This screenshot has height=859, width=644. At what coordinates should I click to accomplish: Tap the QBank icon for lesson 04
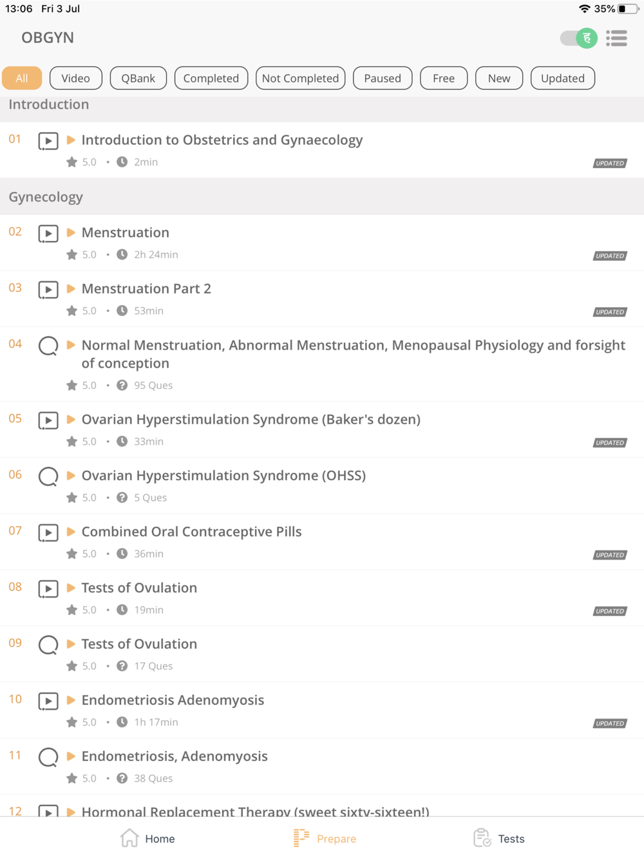point(48,346)
